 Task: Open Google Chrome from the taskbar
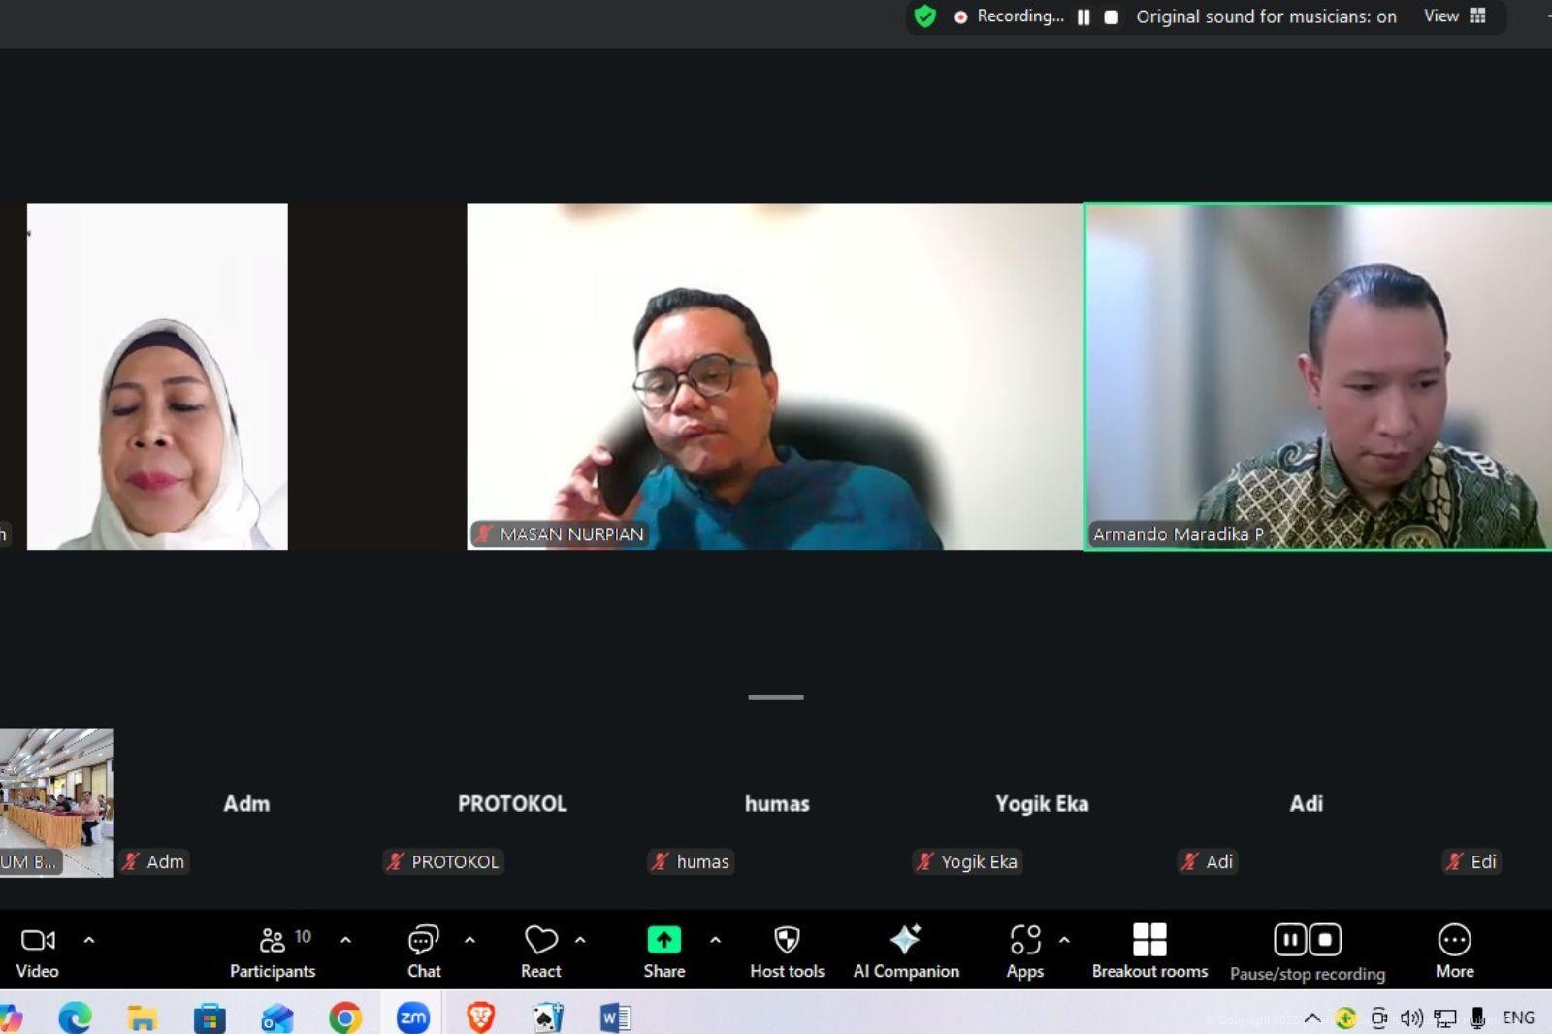click(345, 1018)
